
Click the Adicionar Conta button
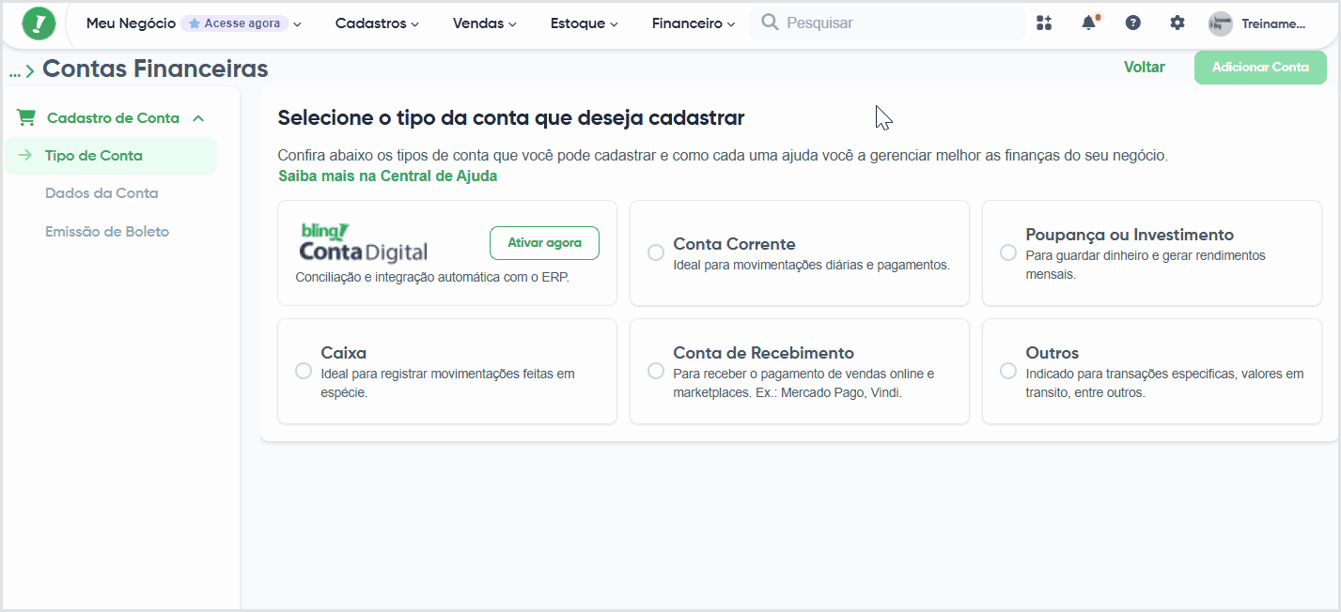point(1260,68)
